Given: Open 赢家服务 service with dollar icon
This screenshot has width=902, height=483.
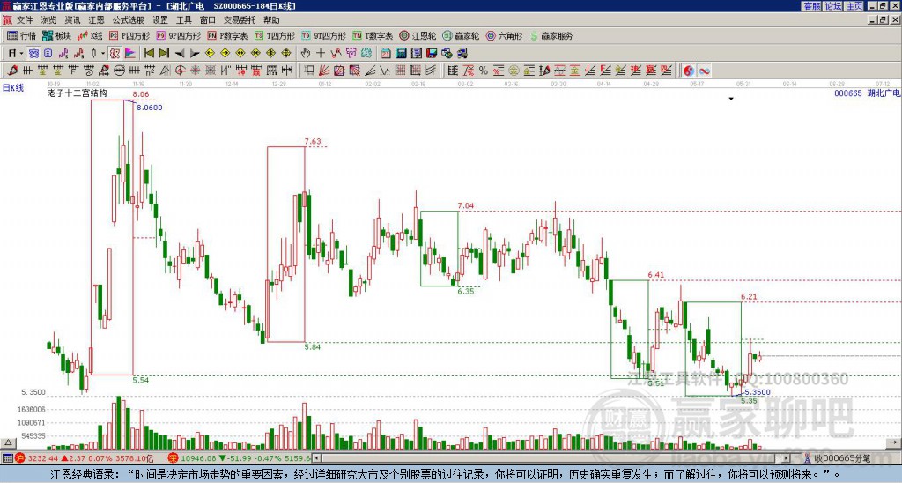Looking at the screenshot, I should [551, 35].
